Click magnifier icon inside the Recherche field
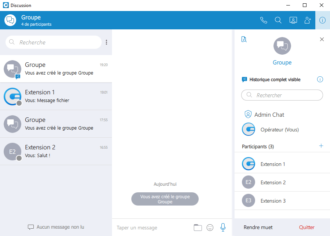The image size is (330, 236). point(12,42)
